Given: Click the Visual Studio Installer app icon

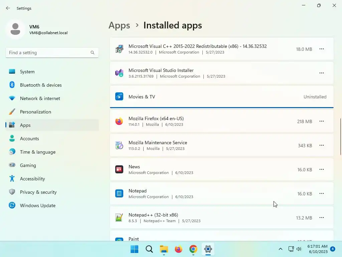Looking at the screenshot, I should [x=119, y=73].
